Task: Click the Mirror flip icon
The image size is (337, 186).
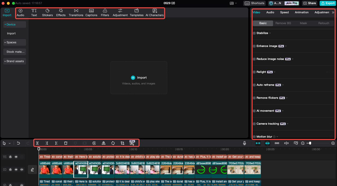Action: tap(103, 143)
